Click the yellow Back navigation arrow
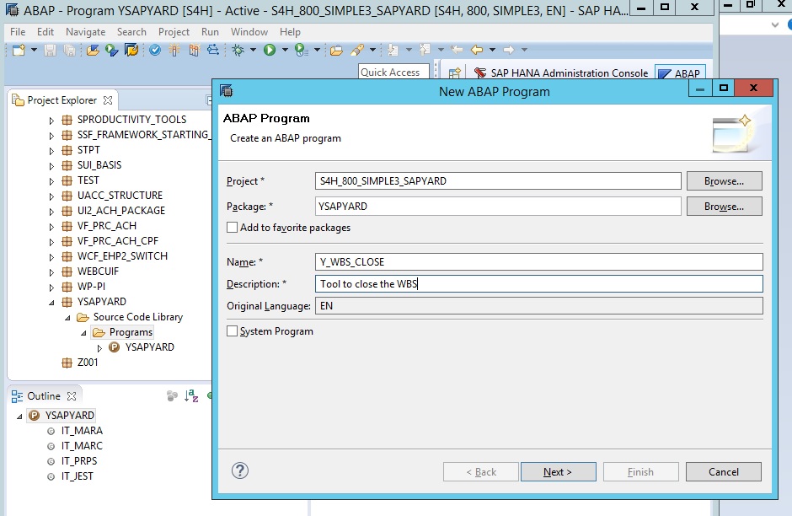792x516 pixels. click(x=476, y=50)
